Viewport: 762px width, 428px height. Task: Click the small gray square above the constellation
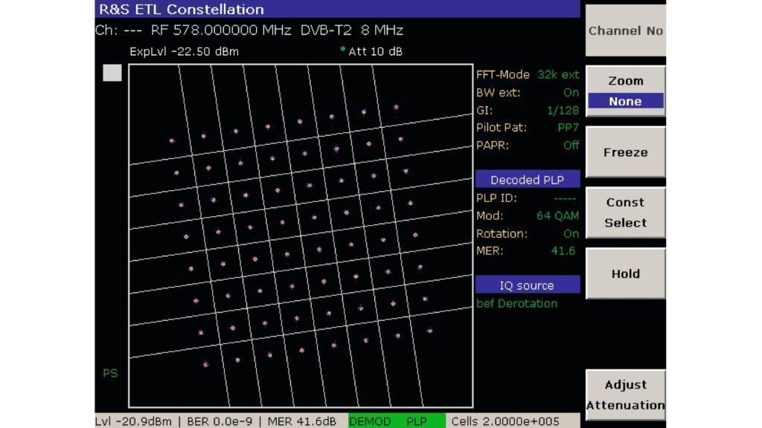point(112,73)
